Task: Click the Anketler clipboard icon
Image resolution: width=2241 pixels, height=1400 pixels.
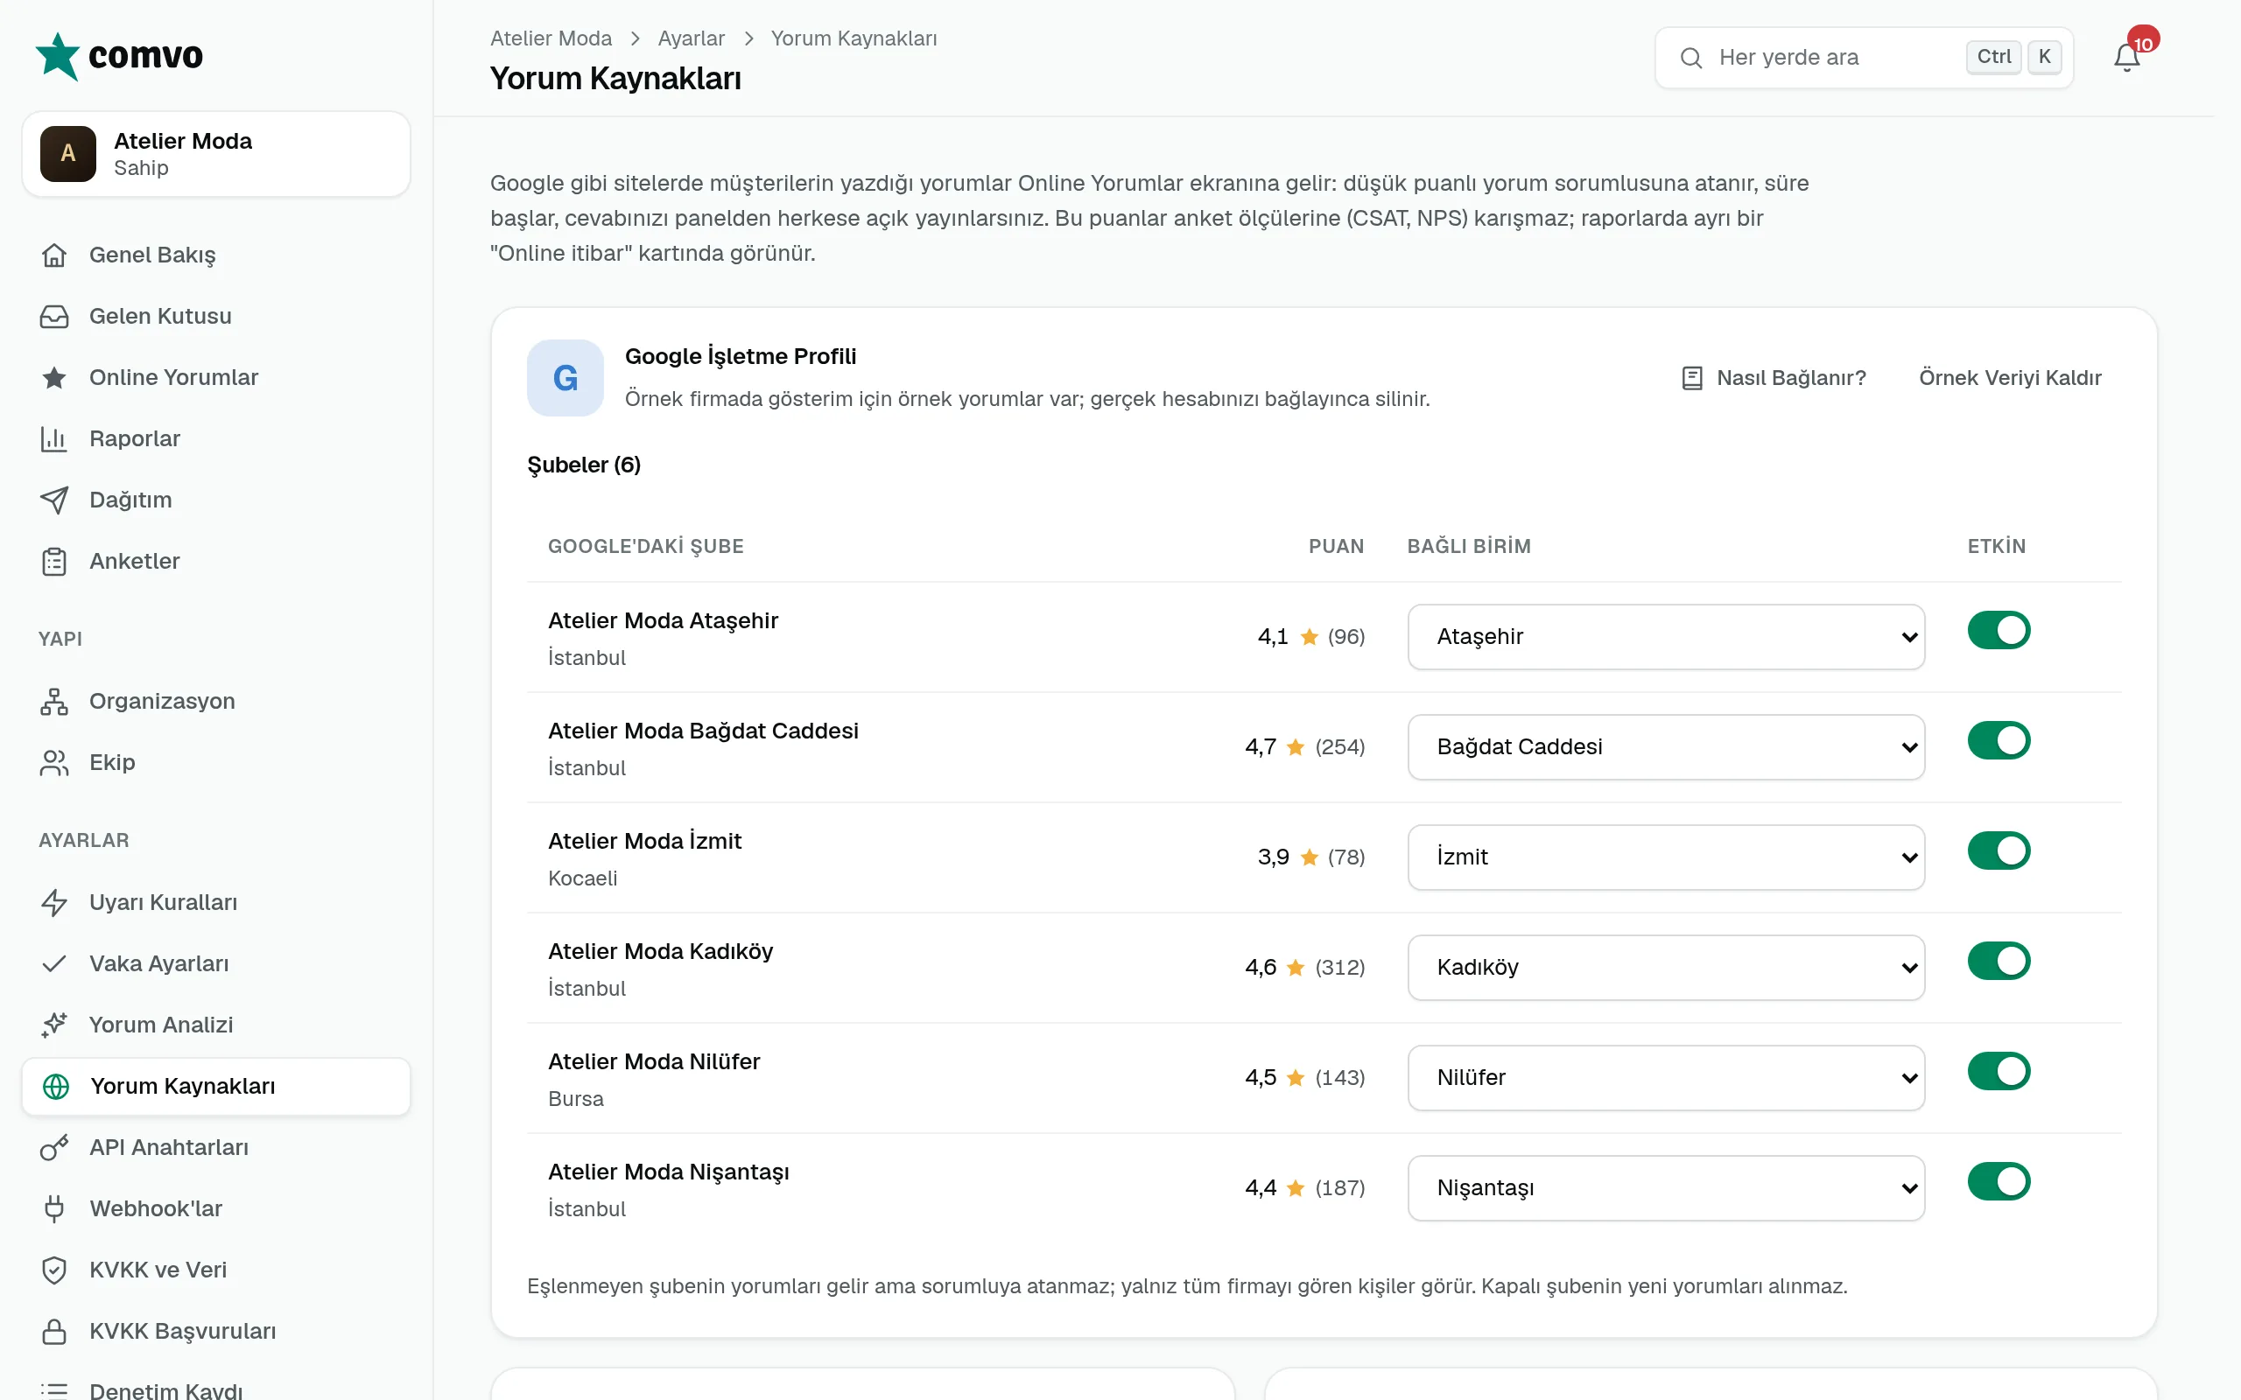Action: pos(53,561)
